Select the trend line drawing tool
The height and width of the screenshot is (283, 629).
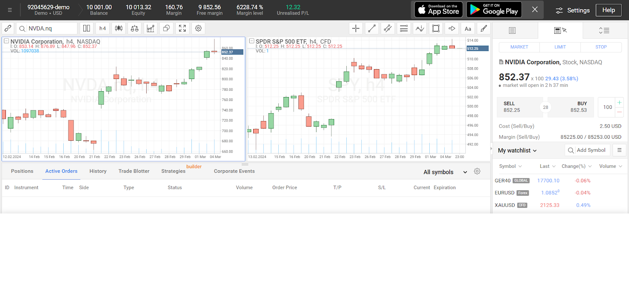click(x=372, y=28)
